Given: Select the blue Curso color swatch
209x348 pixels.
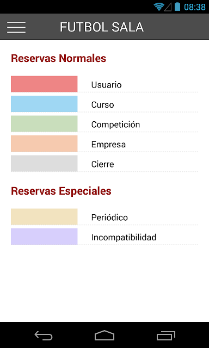Looking at the screenshot, I should tap(44, 104).
